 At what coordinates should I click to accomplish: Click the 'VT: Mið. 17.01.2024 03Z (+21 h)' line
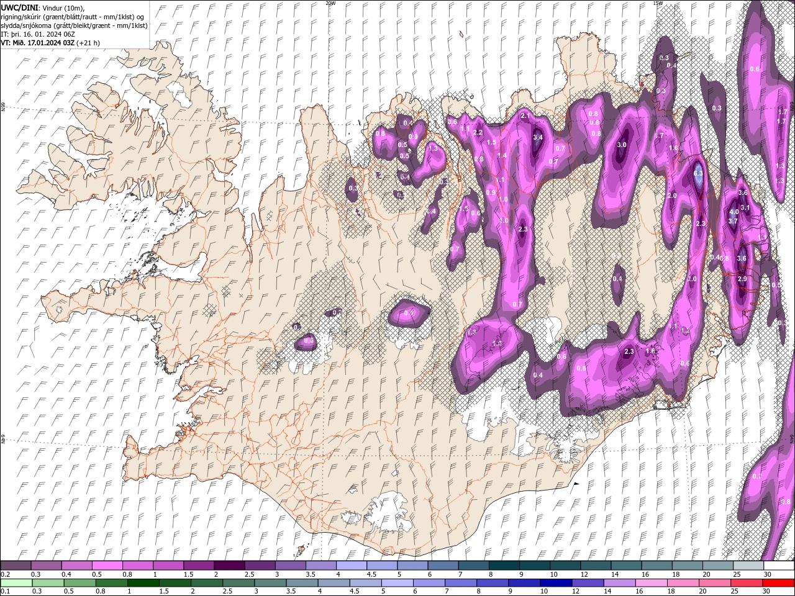[x=50, y=43]
